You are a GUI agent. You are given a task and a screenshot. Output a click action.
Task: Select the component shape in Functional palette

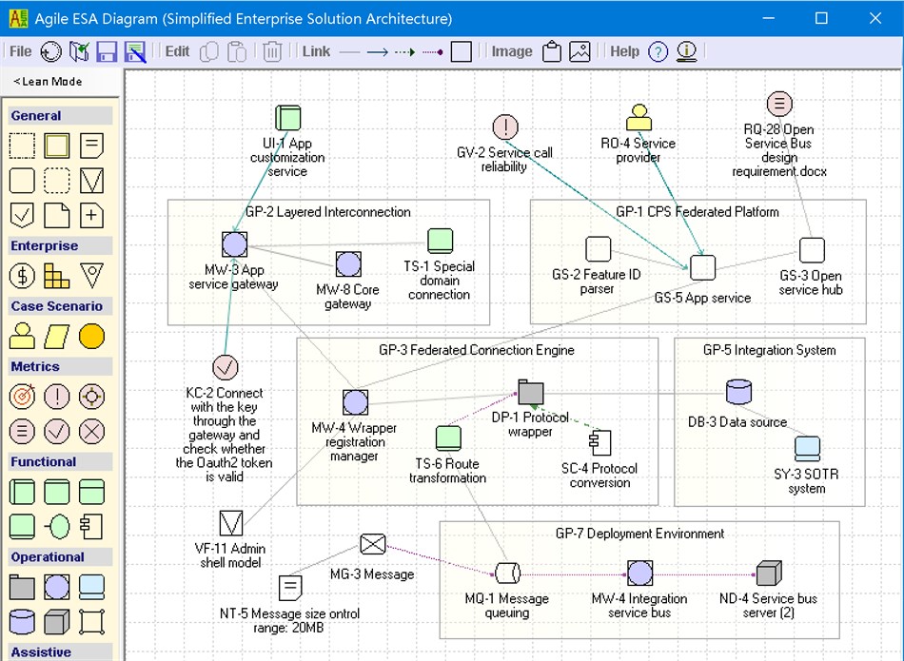pos(91,527)
